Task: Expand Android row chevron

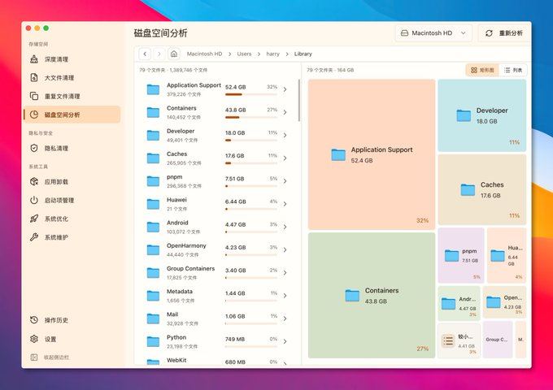Action: (x=285, y=227)
